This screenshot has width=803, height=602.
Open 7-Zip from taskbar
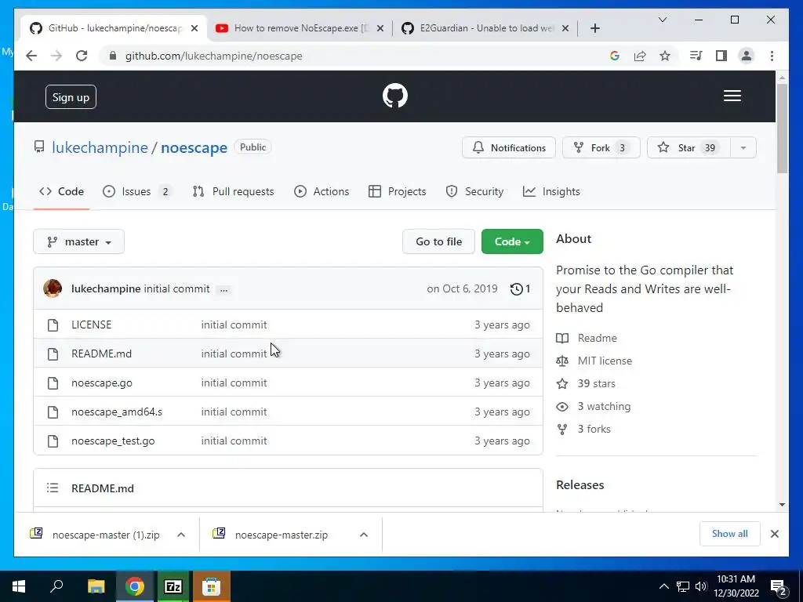(173, 586)
